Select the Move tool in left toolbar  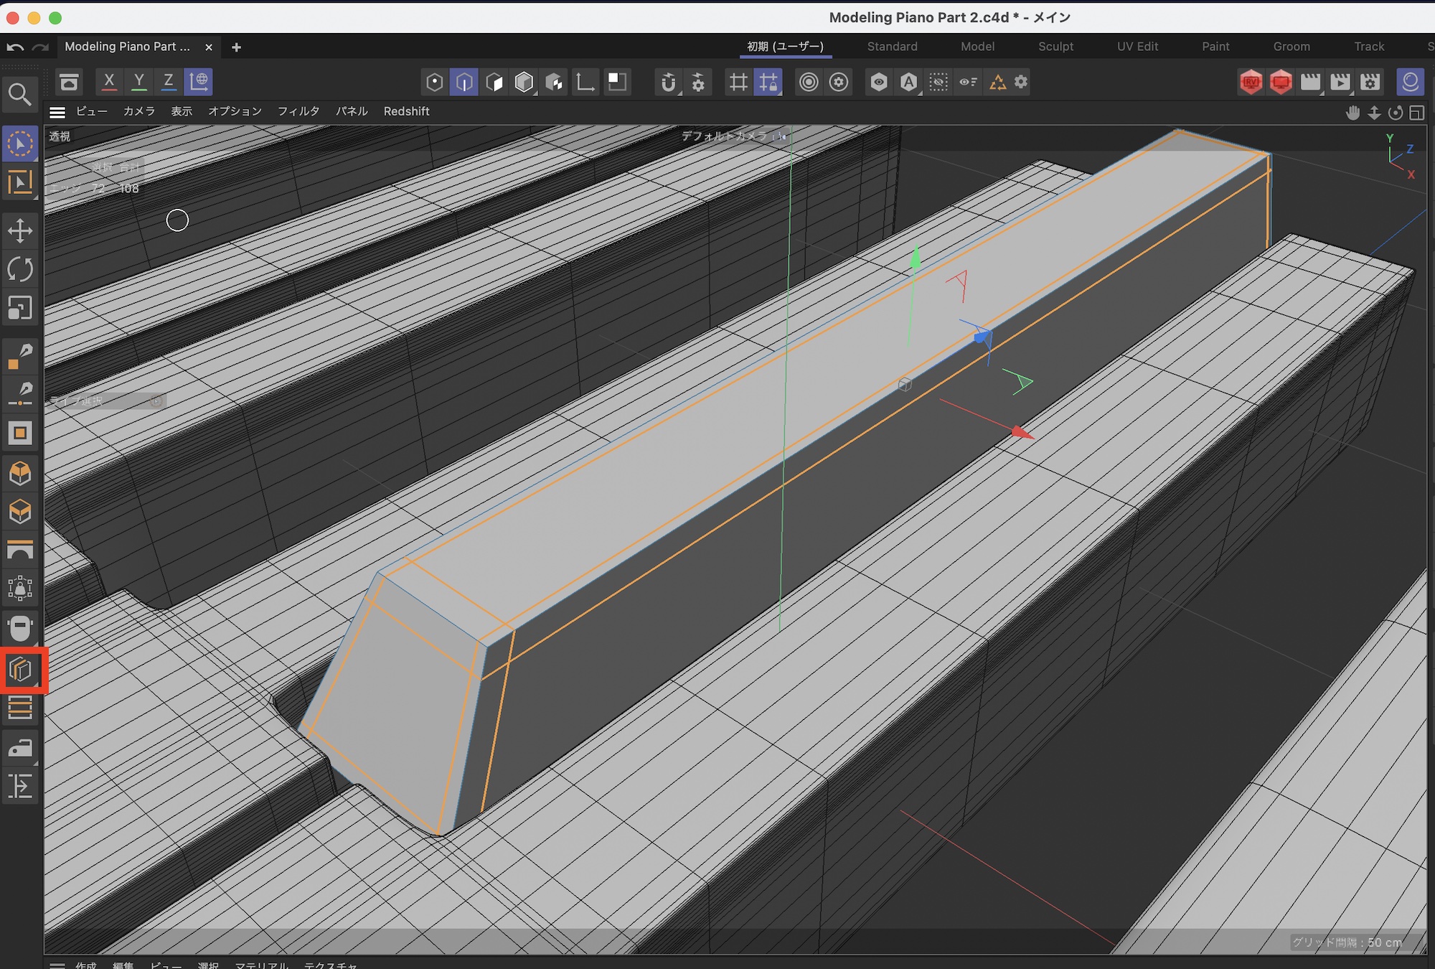[20, 230]
